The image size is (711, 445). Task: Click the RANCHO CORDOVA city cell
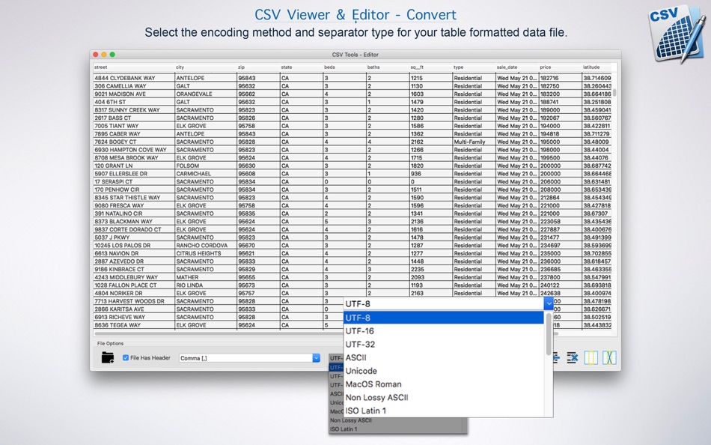point(206,245)
